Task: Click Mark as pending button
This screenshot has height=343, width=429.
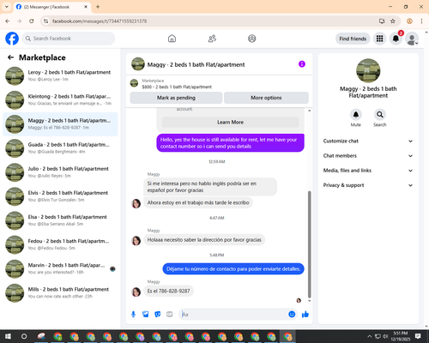Action: (x=176, y=98)
